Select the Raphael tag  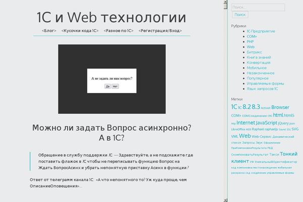(x=258, y=129)
